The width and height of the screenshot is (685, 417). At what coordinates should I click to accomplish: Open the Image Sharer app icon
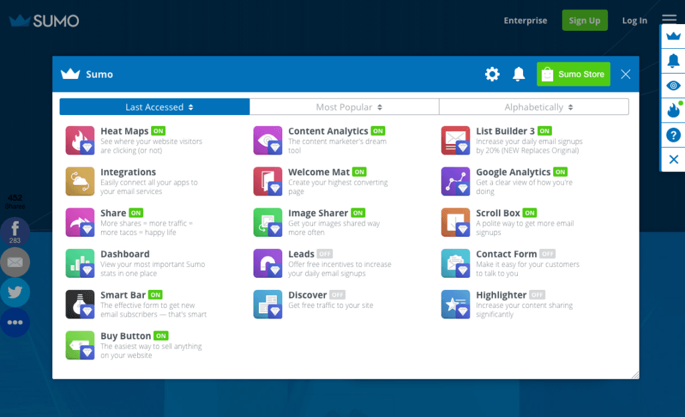point(268,222)
